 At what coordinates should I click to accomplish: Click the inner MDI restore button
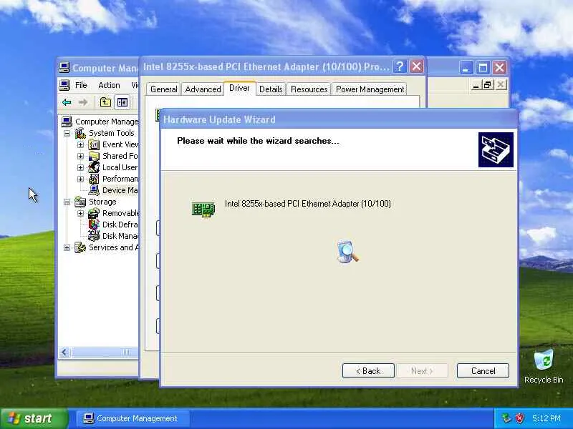(x=487, y=85)
